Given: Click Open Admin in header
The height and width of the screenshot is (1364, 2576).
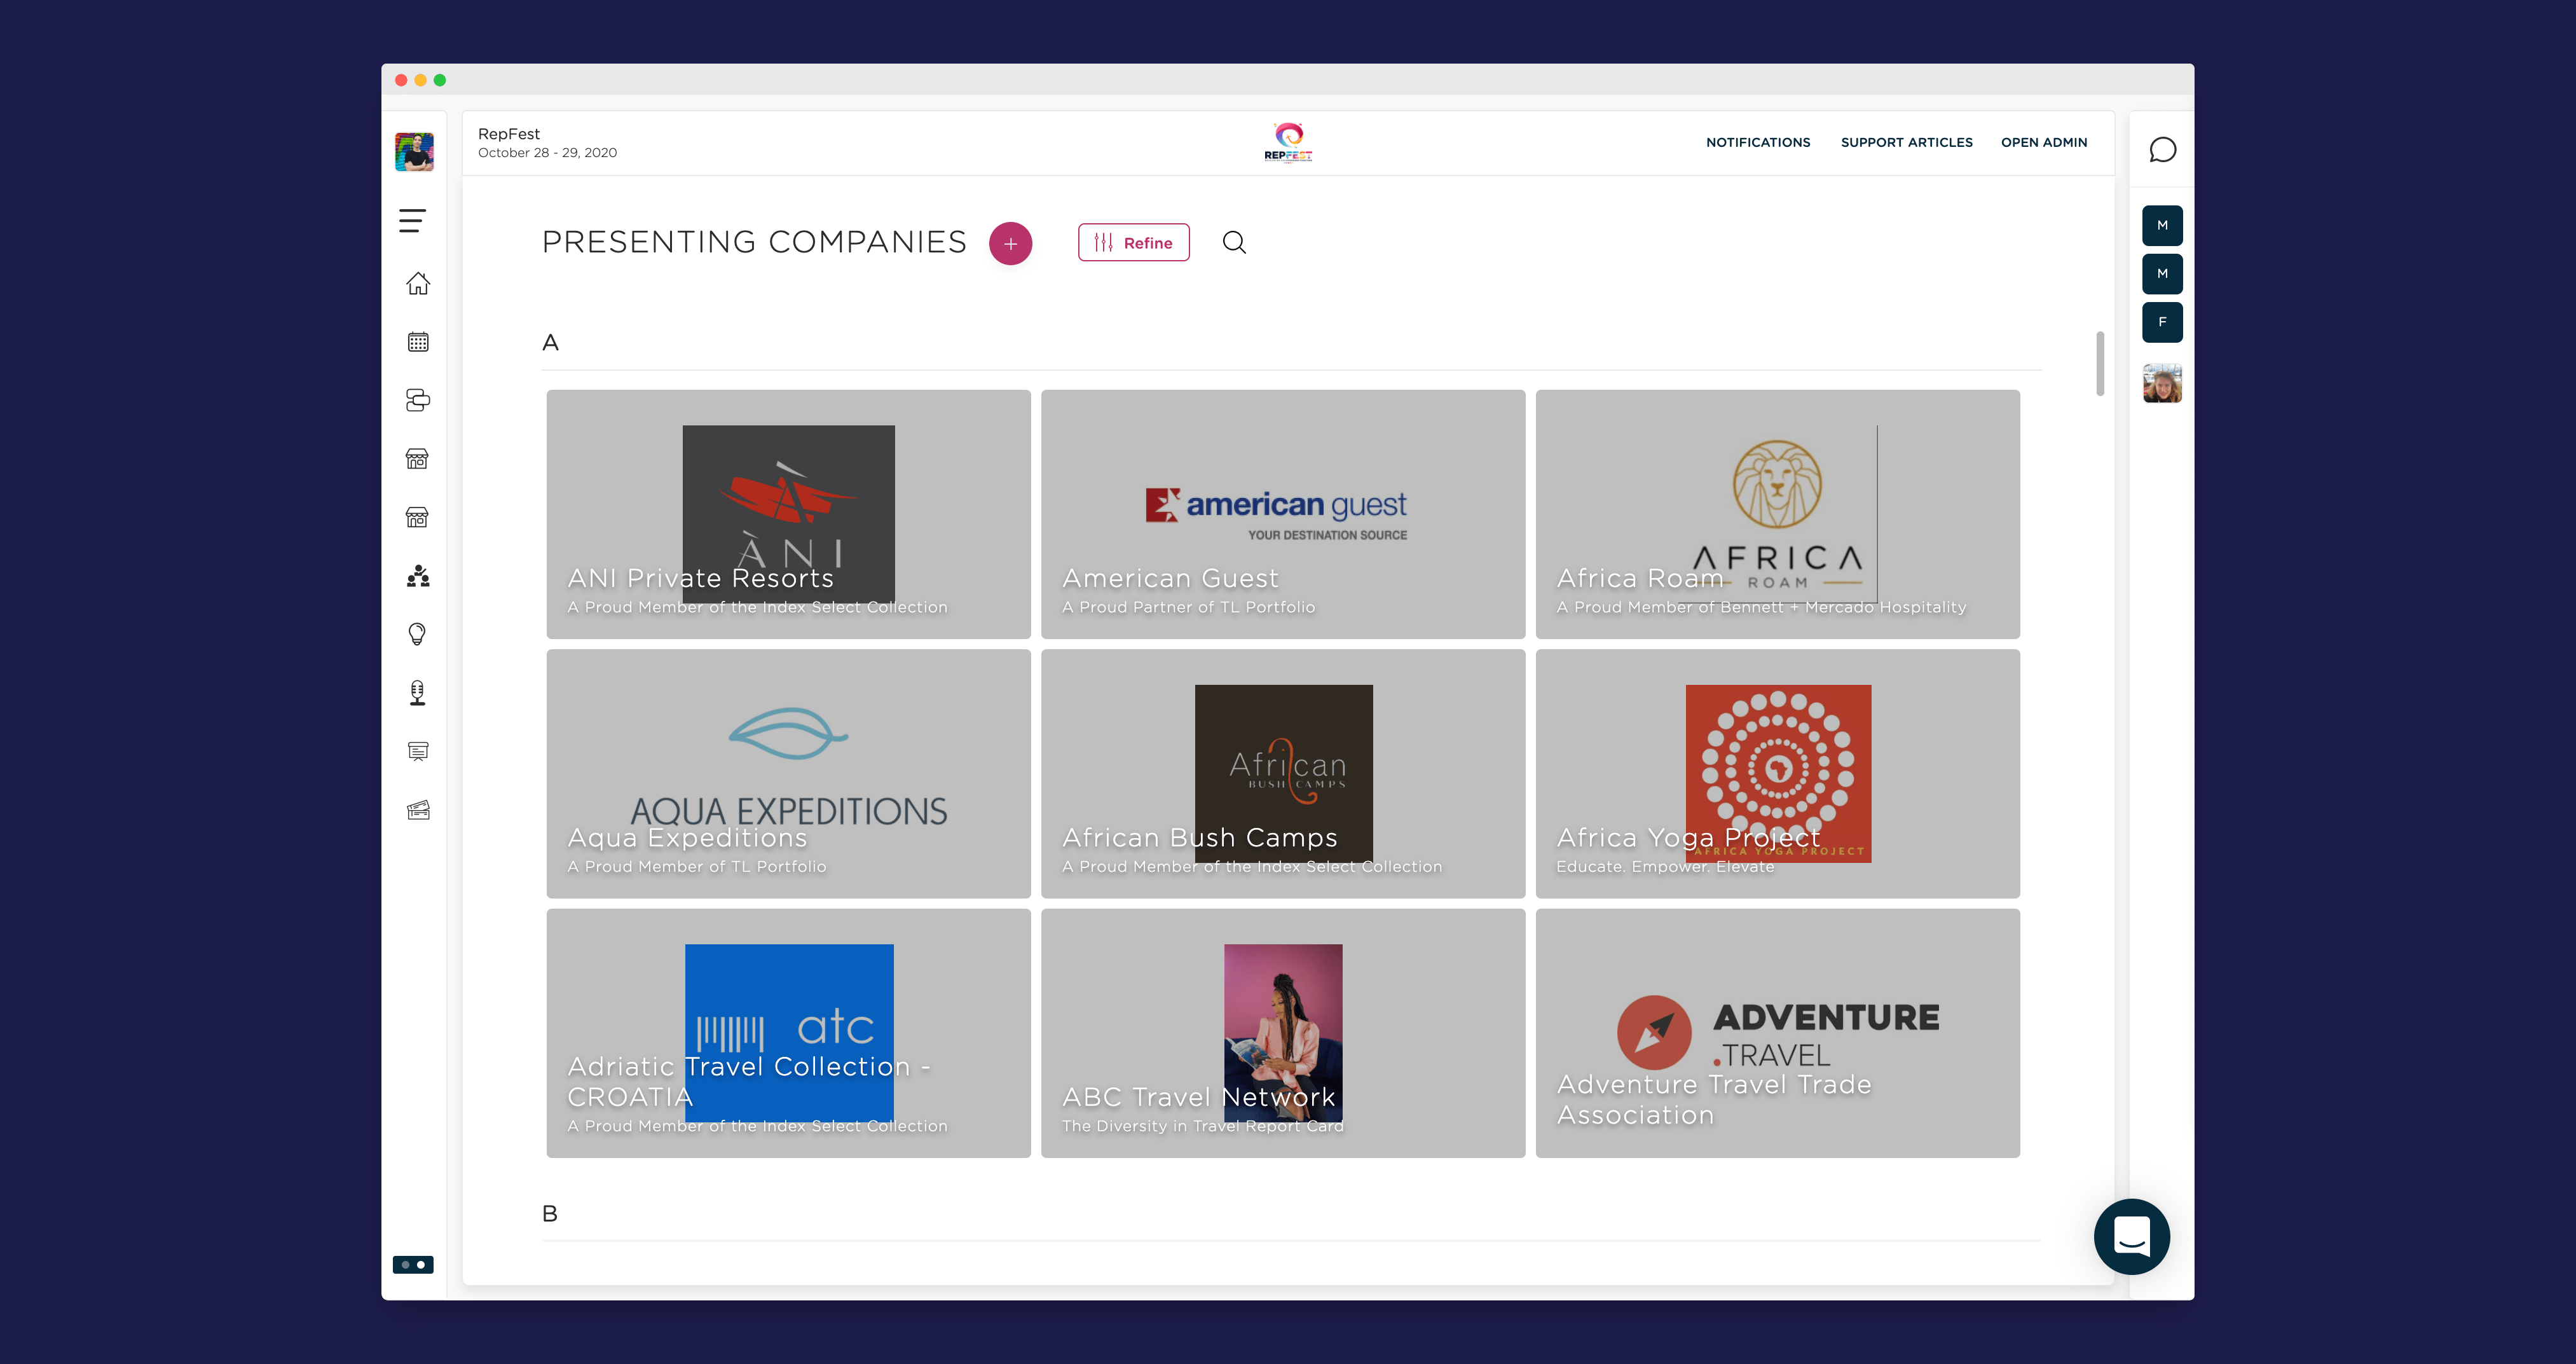Looking at the screenshot, I should tap(2043, 143).
